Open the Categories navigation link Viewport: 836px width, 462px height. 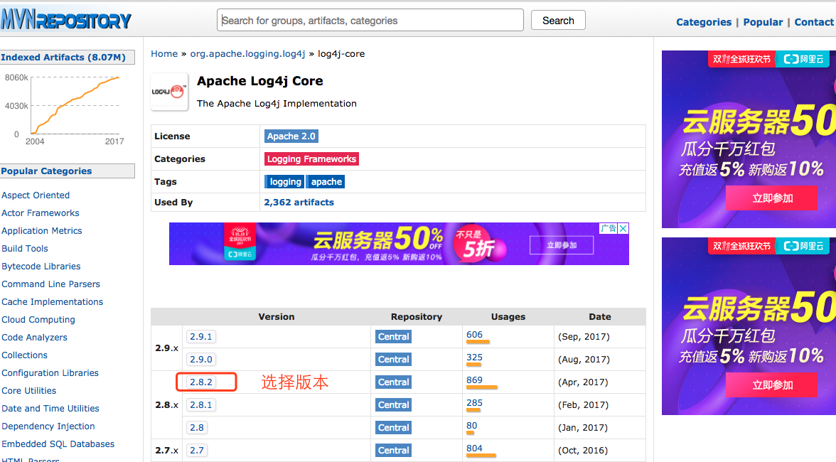(704, 22)
